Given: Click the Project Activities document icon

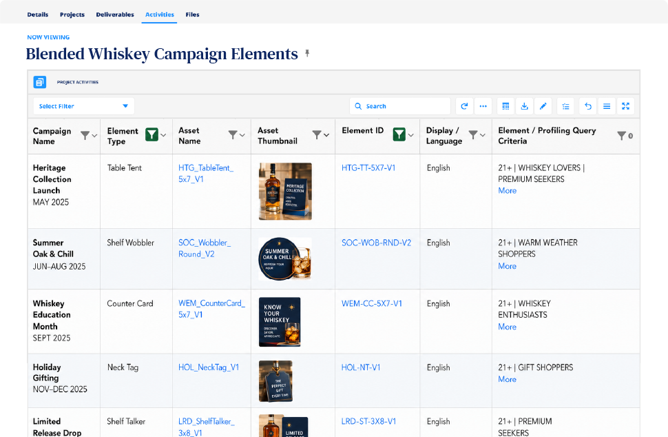Looking at the screenshot, I should (x=40, y=82).
